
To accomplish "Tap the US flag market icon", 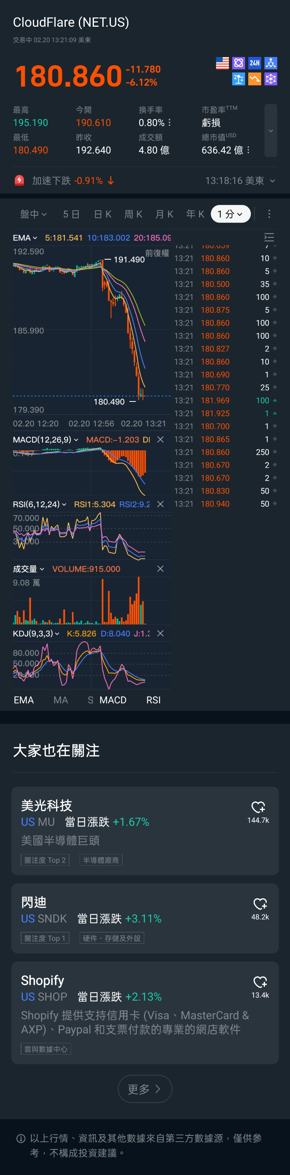I will [x=222, y=63].
